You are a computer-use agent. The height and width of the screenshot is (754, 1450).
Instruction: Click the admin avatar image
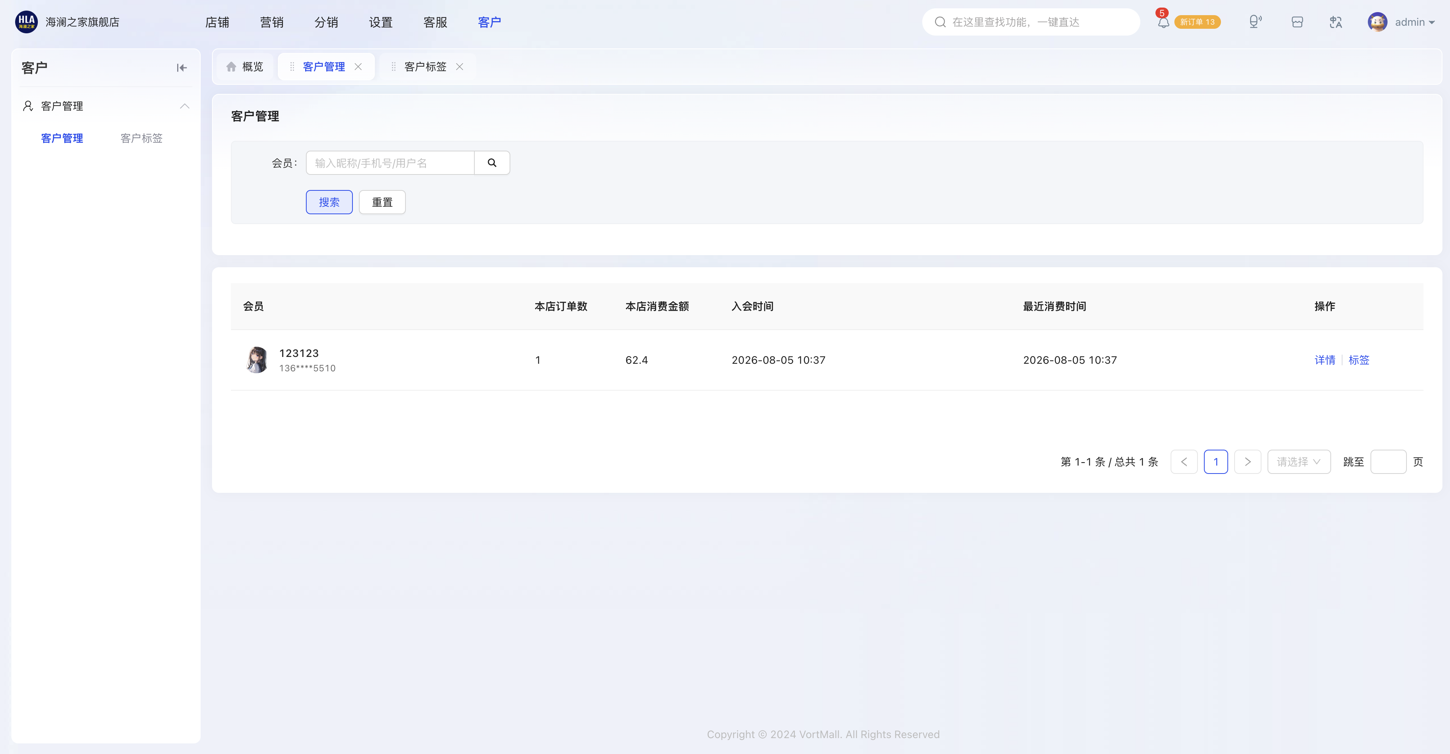1377,22
